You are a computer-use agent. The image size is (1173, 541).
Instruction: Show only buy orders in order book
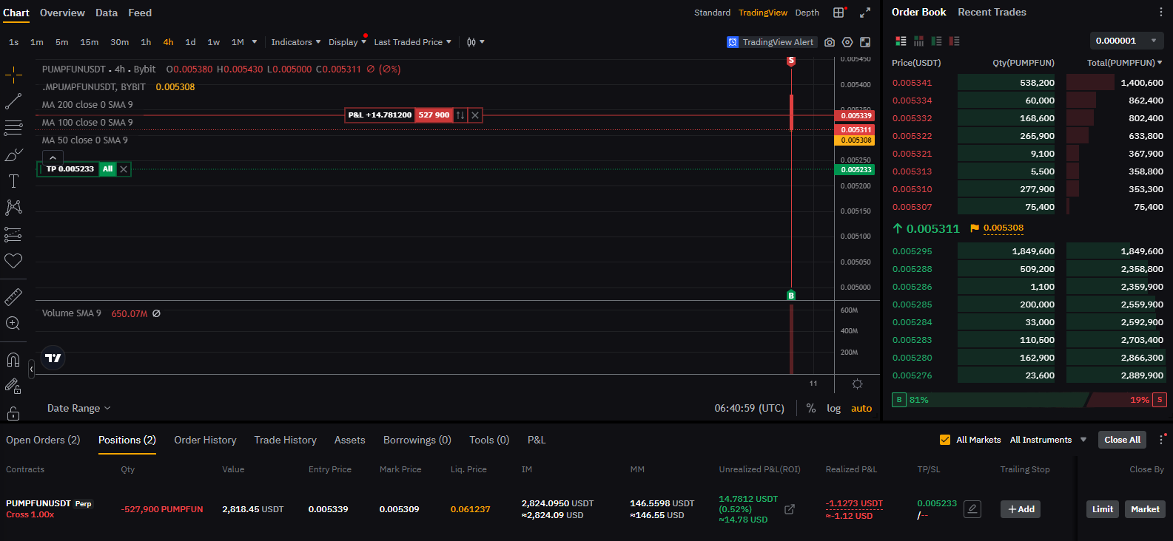coord(936,41)
